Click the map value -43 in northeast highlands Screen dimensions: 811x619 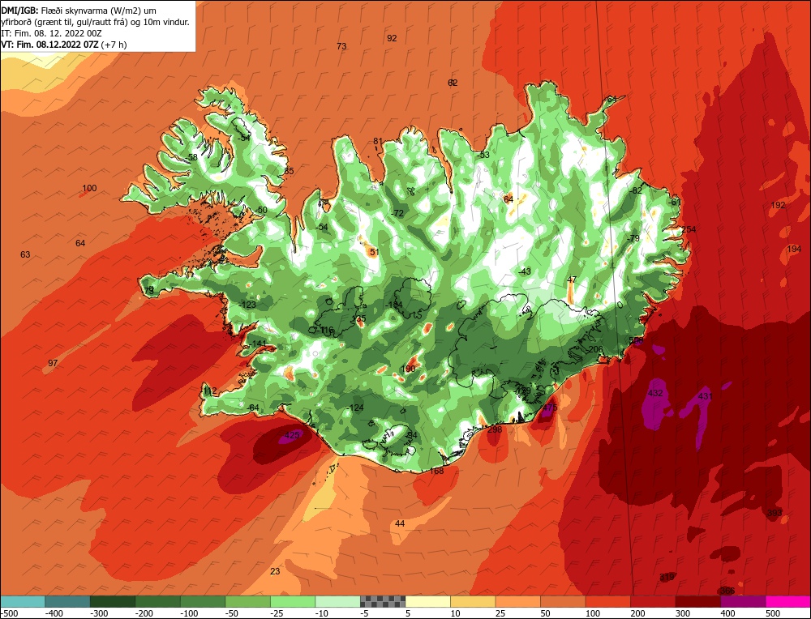(524, 271)
